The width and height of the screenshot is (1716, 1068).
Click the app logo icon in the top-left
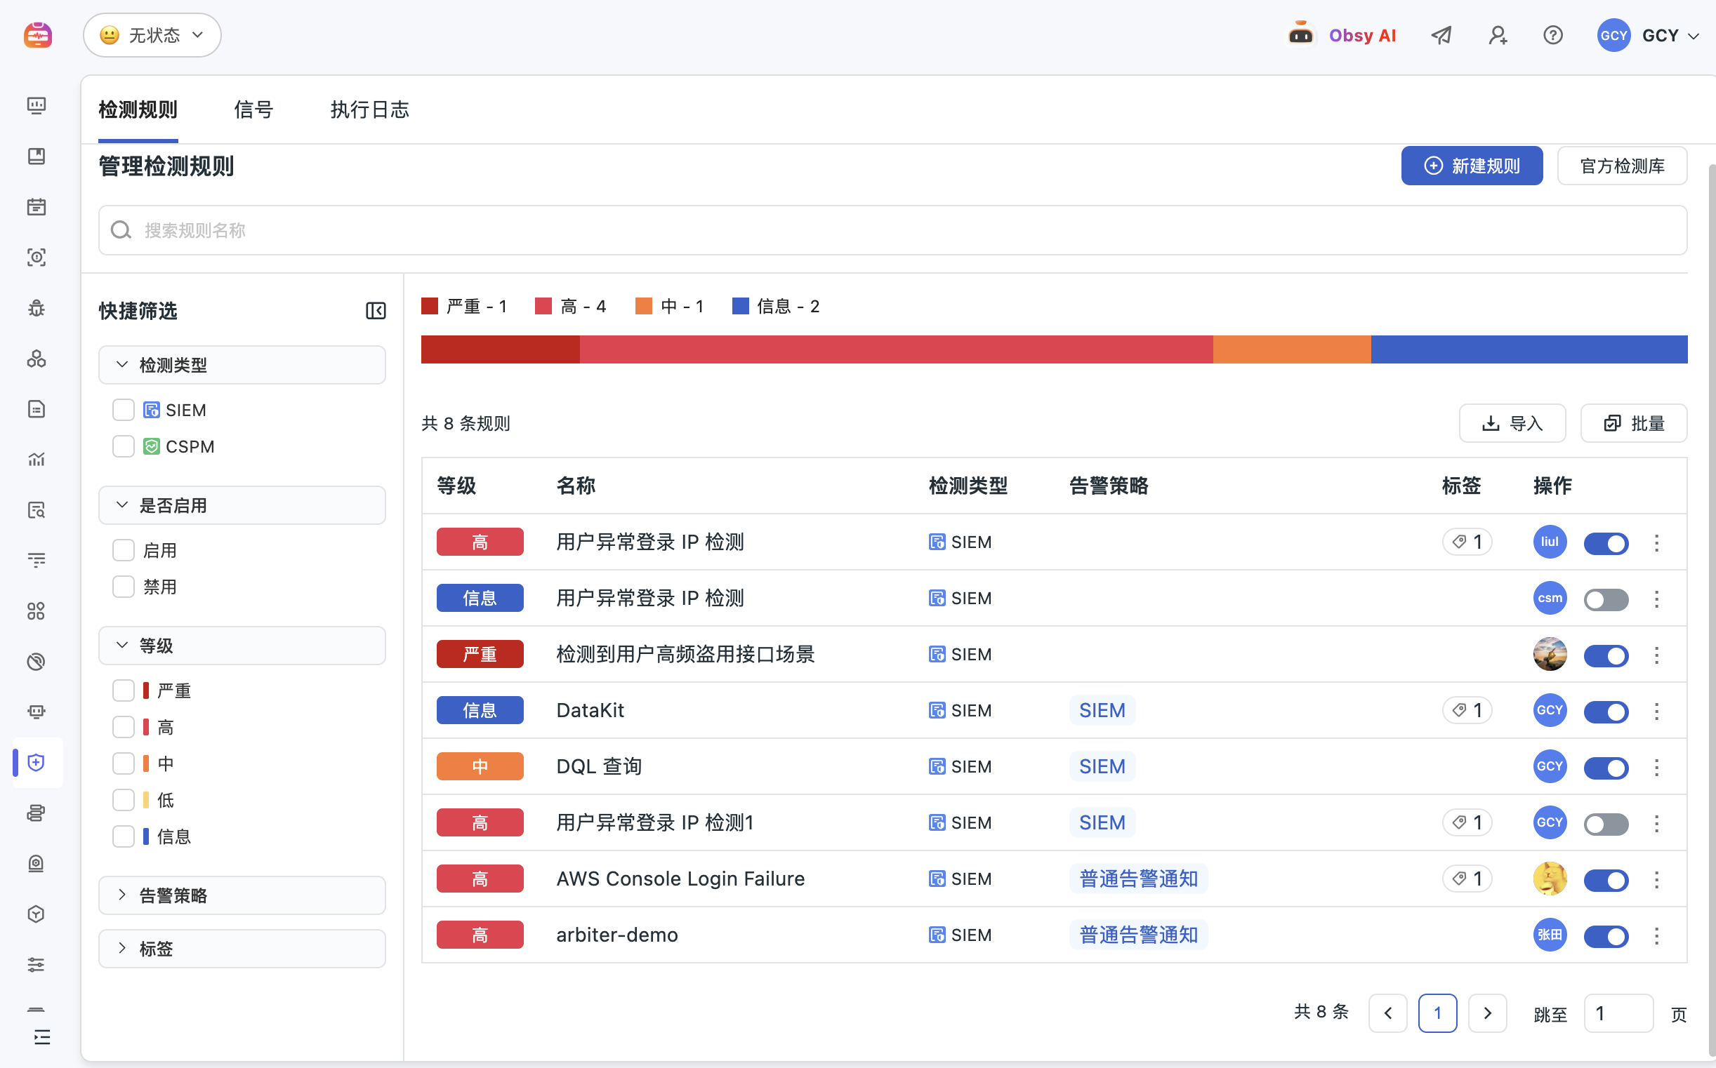(37, 34)
